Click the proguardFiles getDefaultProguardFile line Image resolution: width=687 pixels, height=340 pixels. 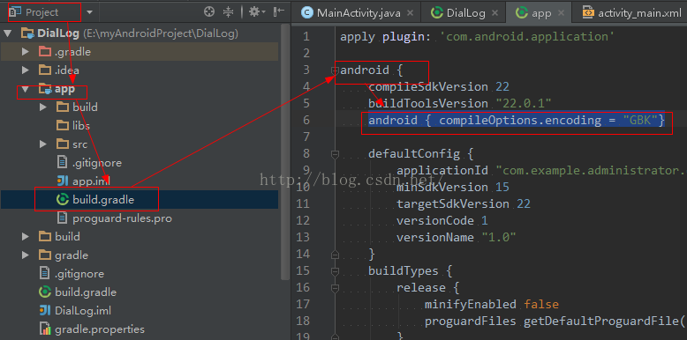coord(555,322)
